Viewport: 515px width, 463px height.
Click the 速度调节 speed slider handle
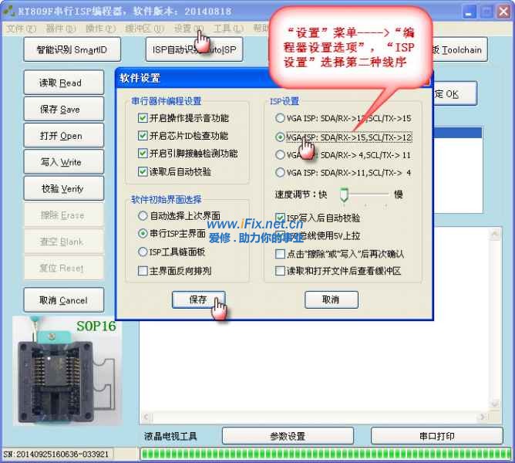click(345, 194)
